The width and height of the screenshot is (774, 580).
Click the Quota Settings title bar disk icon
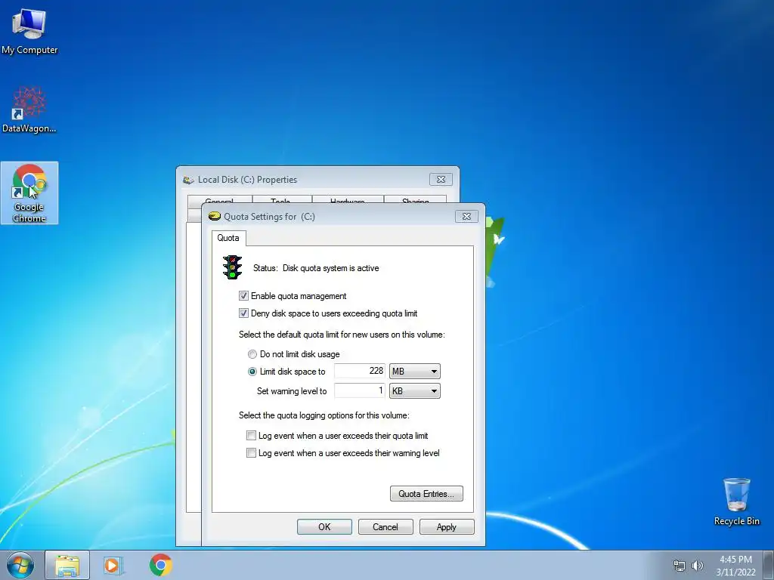coord(214,216)
